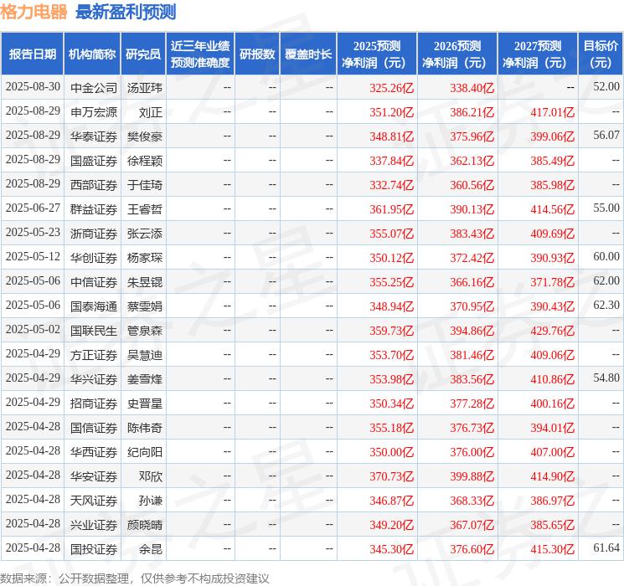Select analyst 汤亚玮
Image resolution: width=624 pixels, height=586 pixels.
(x=144, y=88)
